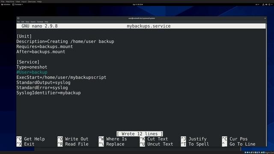This screenshot has height=154, width=274.
Task: Click the Description=Creating /home/user backup line
Action: (65, 41)
